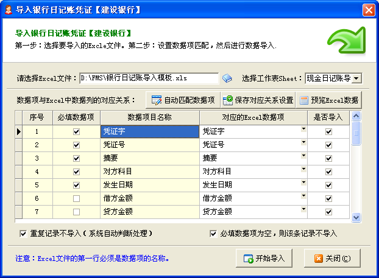Close the dialog with red X button
The height and width of the screenshot is (278, 379).
pos(368,10)
